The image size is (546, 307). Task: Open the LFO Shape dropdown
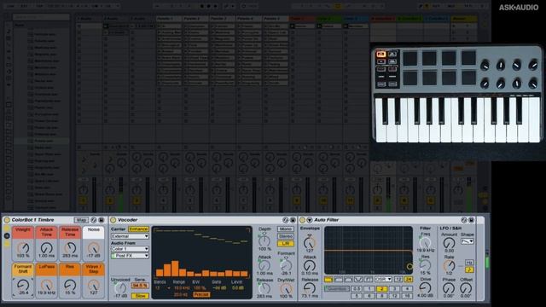tap(468, 241)
